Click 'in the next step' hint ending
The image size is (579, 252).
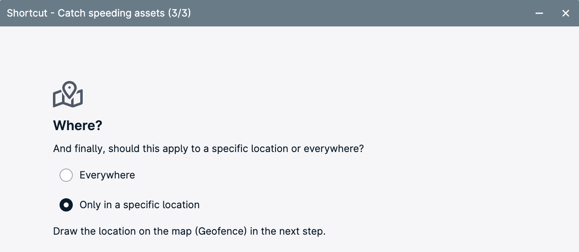288,231
